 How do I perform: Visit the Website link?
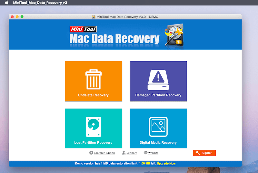pyautogui.click(x=153, y=153)
